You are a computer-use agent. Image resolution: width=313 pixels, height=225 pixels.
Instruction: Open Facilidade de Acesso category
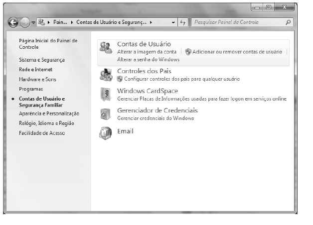click(x=42, y=133)
